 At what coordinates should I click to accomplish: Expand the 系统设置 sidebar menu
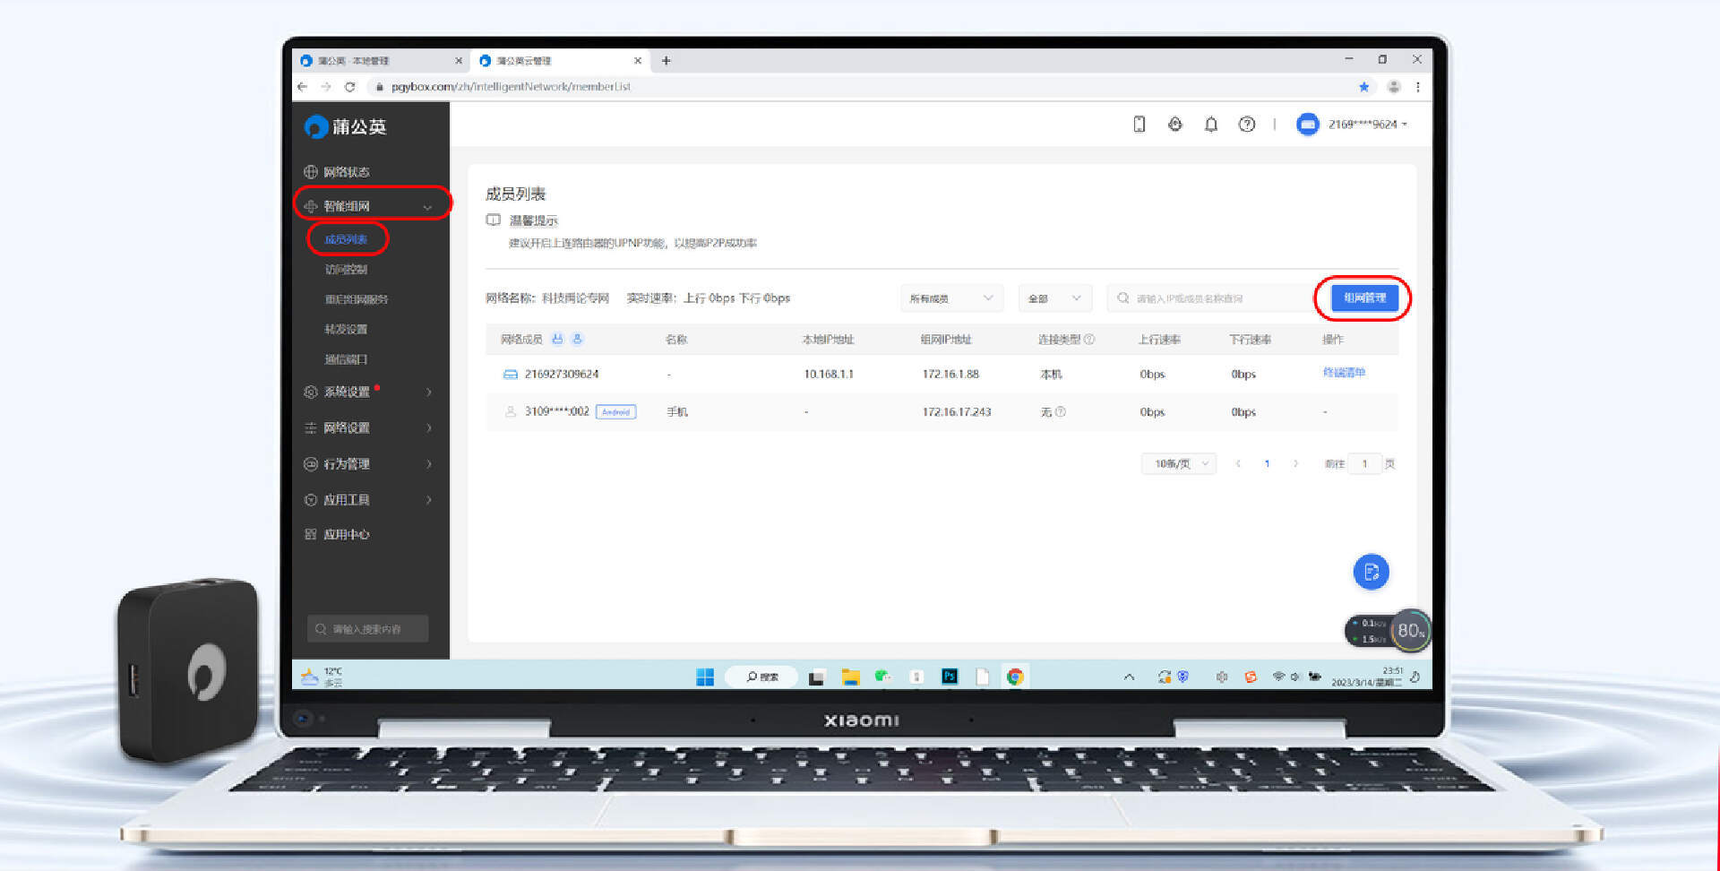tap(369, 392)
